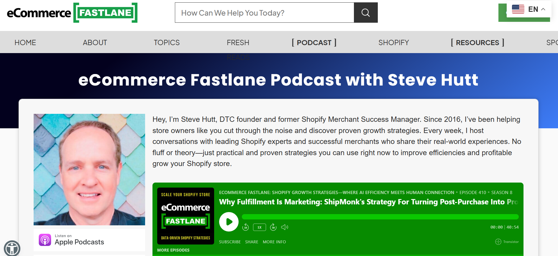
Task: Open the SHOPIFY menu item
Action: pos(394,42)
